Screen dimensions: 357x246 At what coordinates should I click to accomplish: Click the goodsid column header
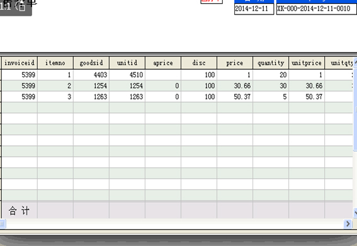pyautogui.click(x=91, y=63)
